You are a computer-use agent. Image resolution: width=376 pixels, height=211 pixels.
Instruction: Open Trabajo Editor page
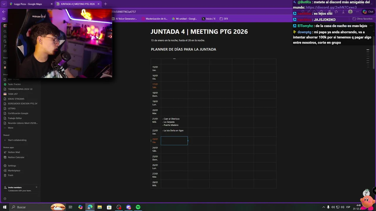(x=21, y=118)
